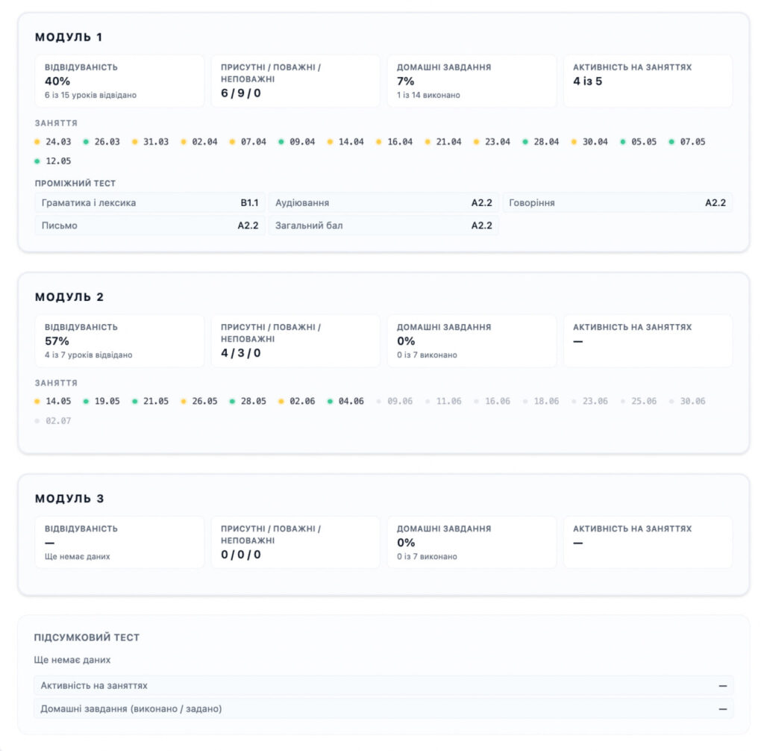Image resolution: width=764 pixels, height=751 pixels.
Task: Select the '4 із 5' activity score
Action: click(588, 81)
